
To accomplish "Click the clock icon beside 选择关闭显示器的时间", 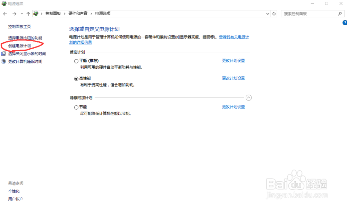I will pyautogui.click(x=3, y=53).
